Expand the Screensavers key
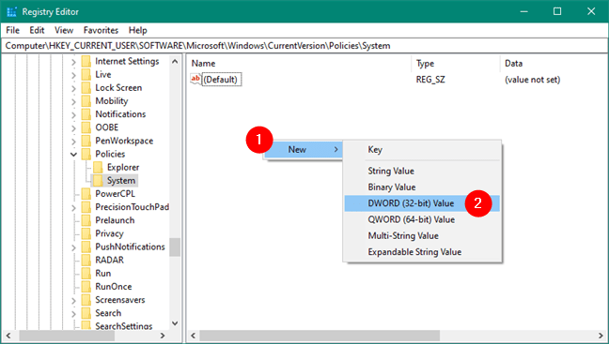 pyautogui.click(x=74, y=300)
